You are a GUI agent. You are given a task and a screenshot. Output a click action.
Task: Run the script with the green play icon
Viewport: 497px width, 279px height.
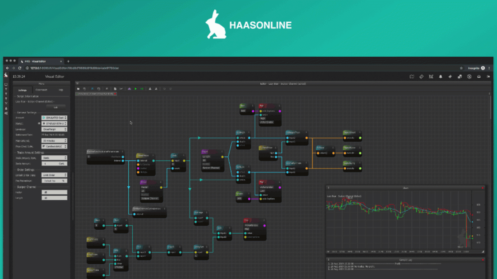point(135,89)
